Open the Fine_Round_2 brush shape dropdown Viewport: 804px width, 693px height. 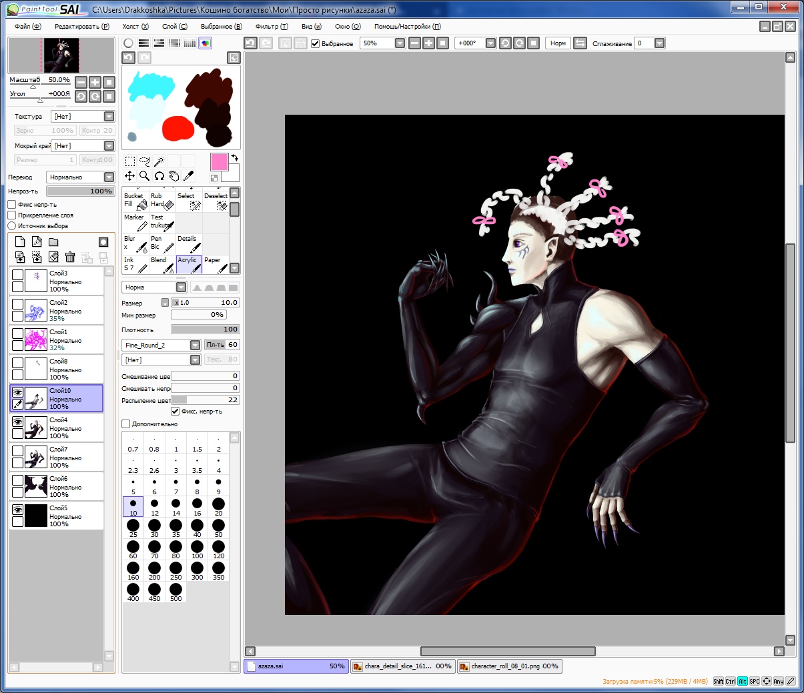pos(195,345)
